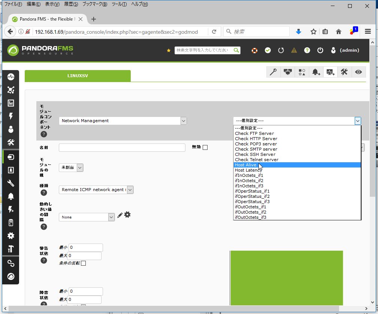Open the Servers sidebar icon
The image size is (378, 314).
click(x=11, y=223)
